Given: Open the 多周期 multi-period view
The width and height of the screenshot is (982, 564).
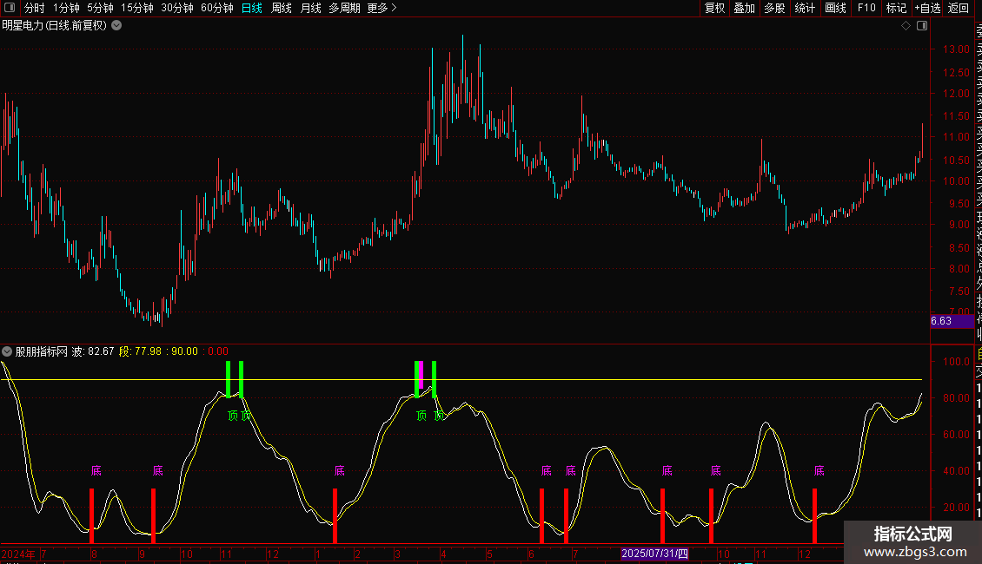Looking at the screenshot, I should click(344, 8).
